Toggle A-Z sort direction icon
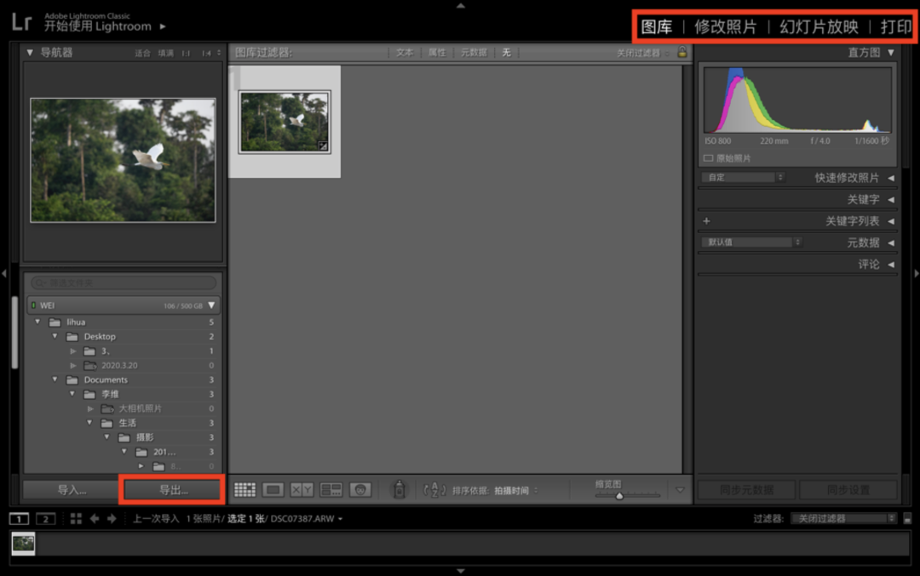The height and width of the screenshot is (576, 920). click(434, 490)
